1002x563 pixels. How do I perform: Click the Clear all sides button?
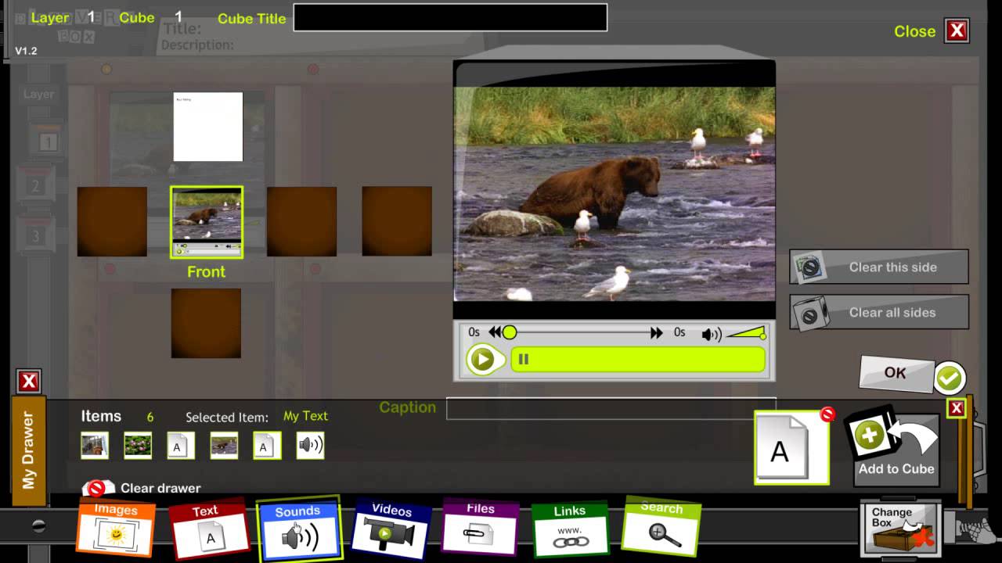click(879, 312)
